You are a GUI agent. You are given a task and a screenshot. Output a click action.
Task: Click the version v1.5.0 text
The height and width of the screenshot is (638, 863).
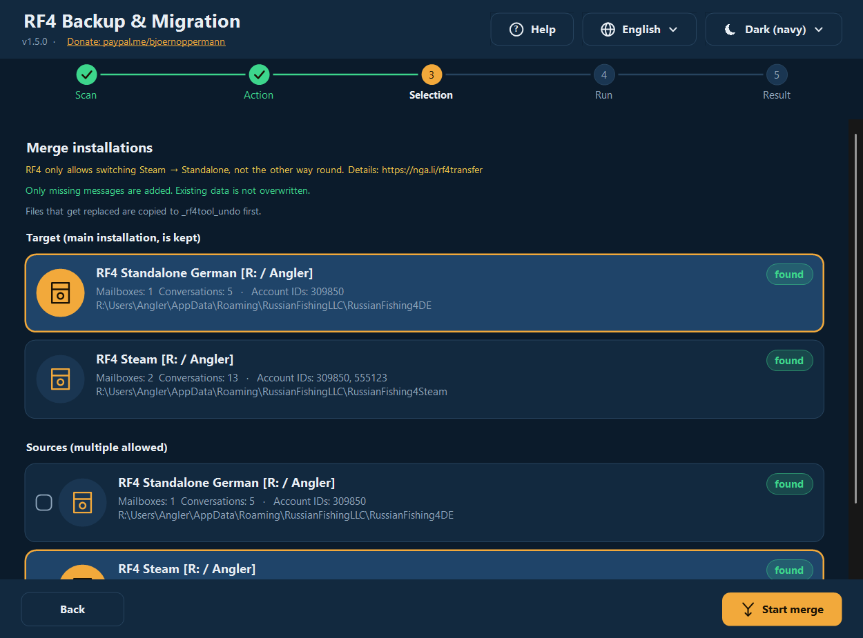tap(35, 41)
